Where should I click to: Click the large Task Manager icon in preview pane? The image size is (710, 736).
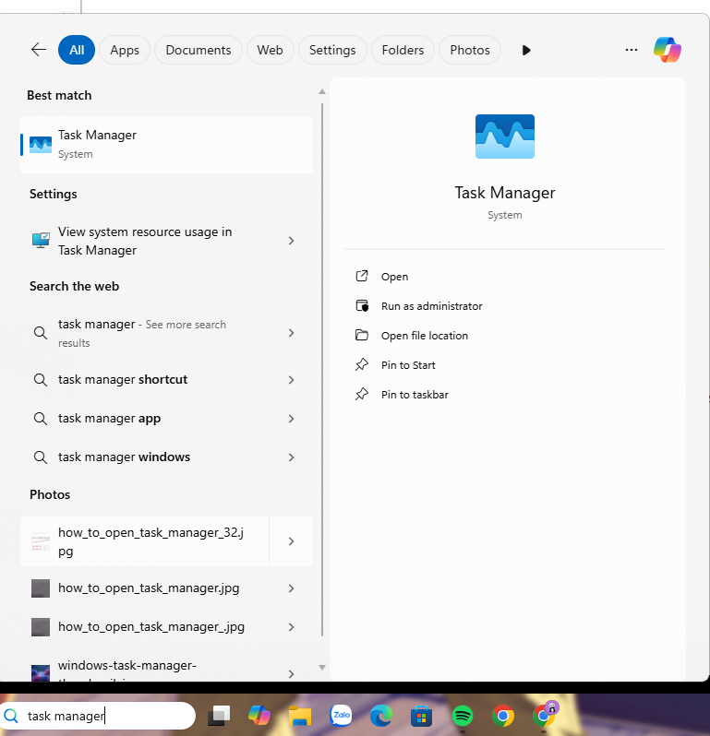coord(505,137)
